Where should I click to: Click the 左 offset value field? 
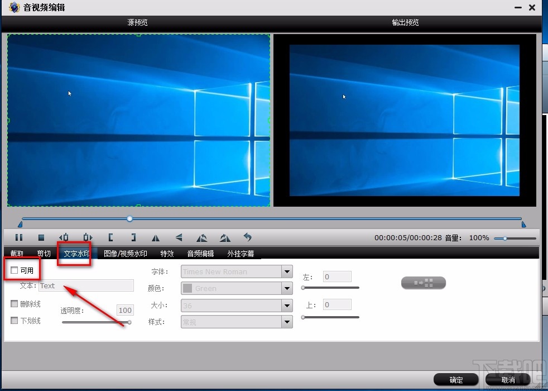(x=337, y=276)
